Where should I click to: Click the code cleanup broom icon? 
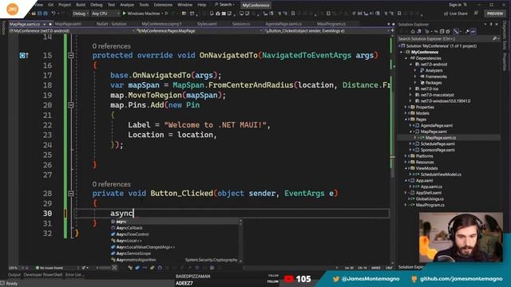[84, 268]
